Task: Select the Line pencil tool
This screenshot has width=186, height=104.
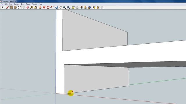Action: coord(7,8)
